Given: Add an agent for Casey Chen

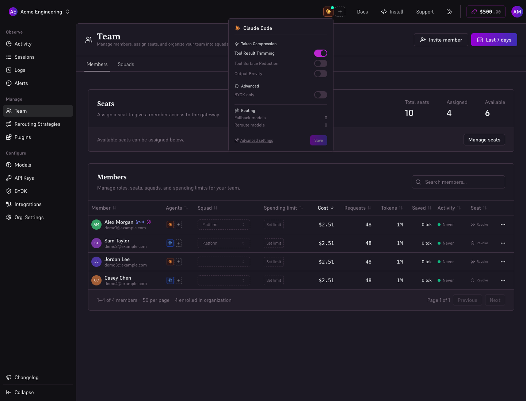Looking at the screenshot, I should click(x=178, y=280).
